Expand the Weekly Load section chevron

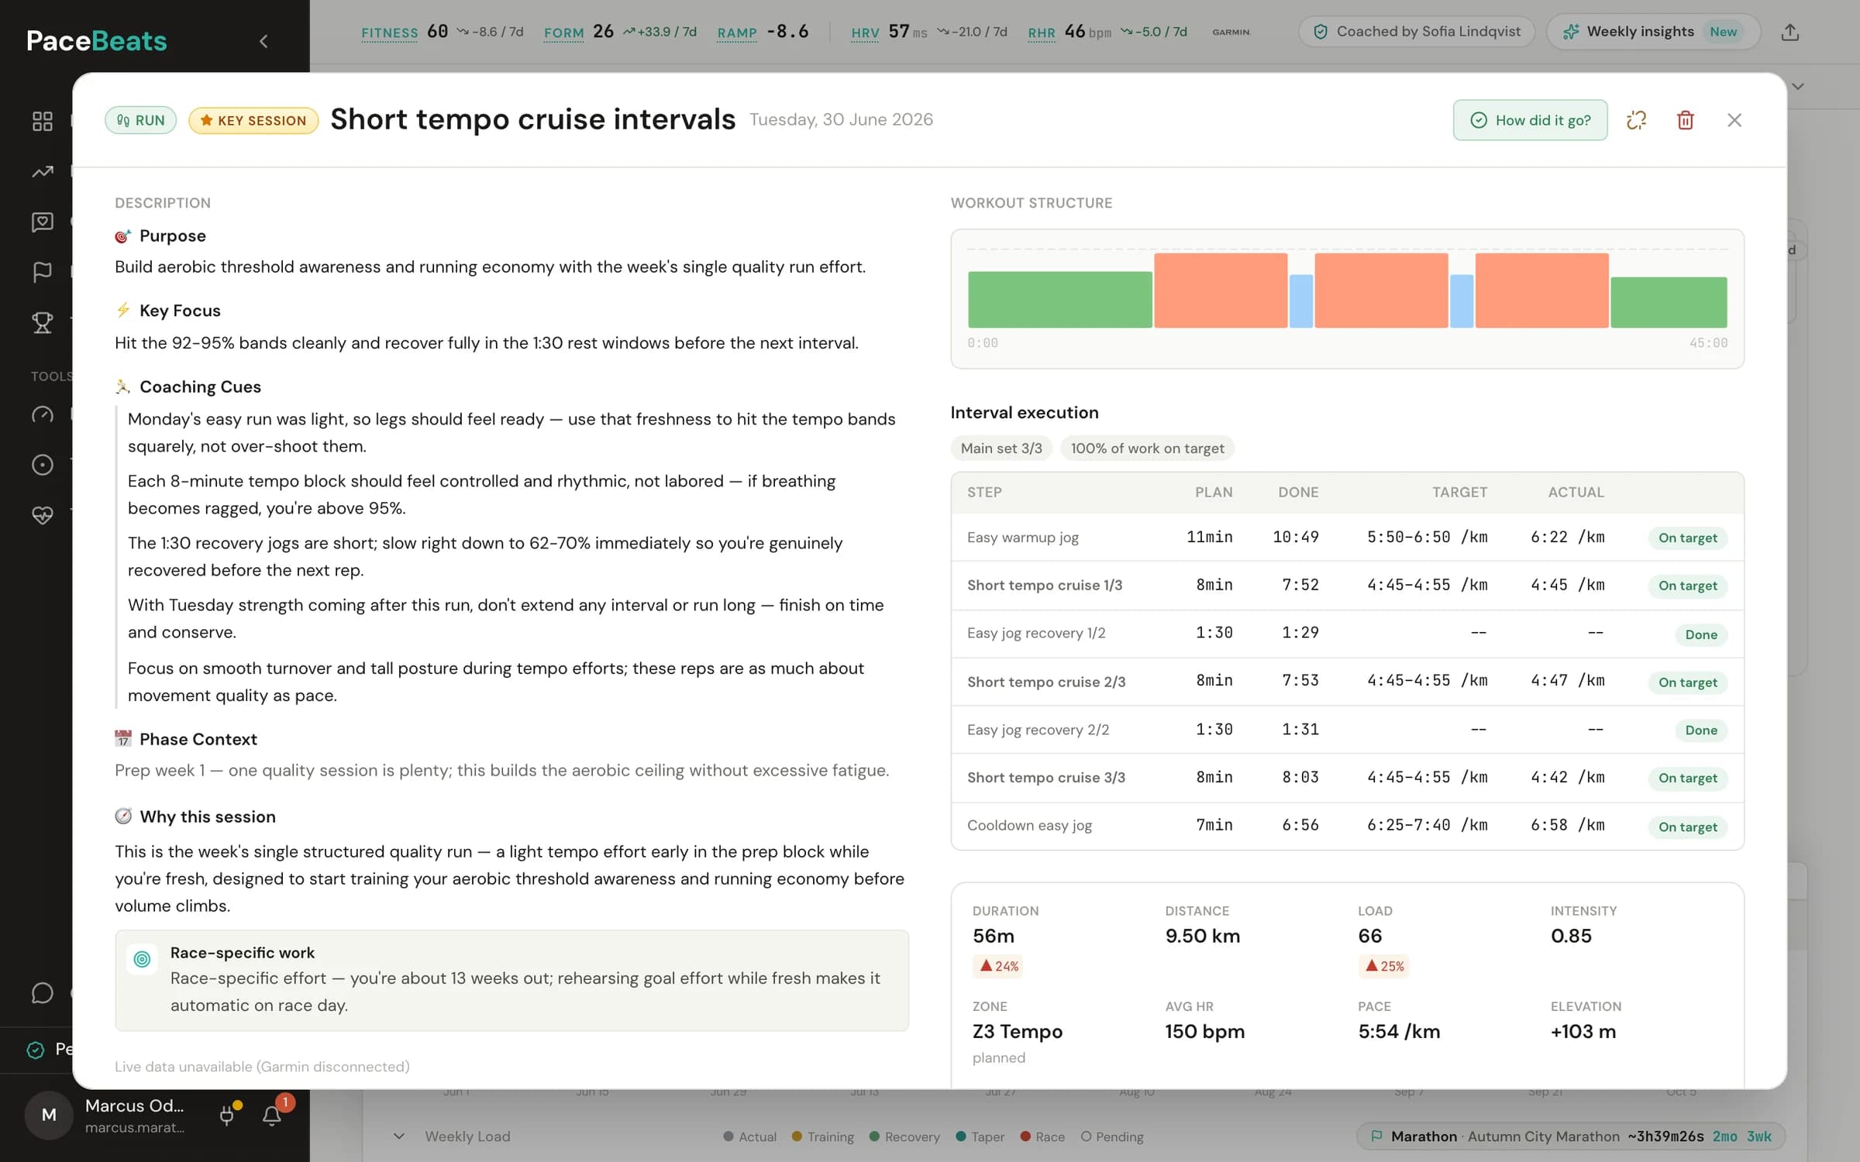click(x=399, y=1136)
